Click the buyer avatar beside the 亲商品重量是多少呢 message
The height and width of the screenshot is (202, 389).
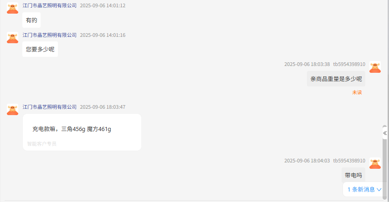point(375,67)
